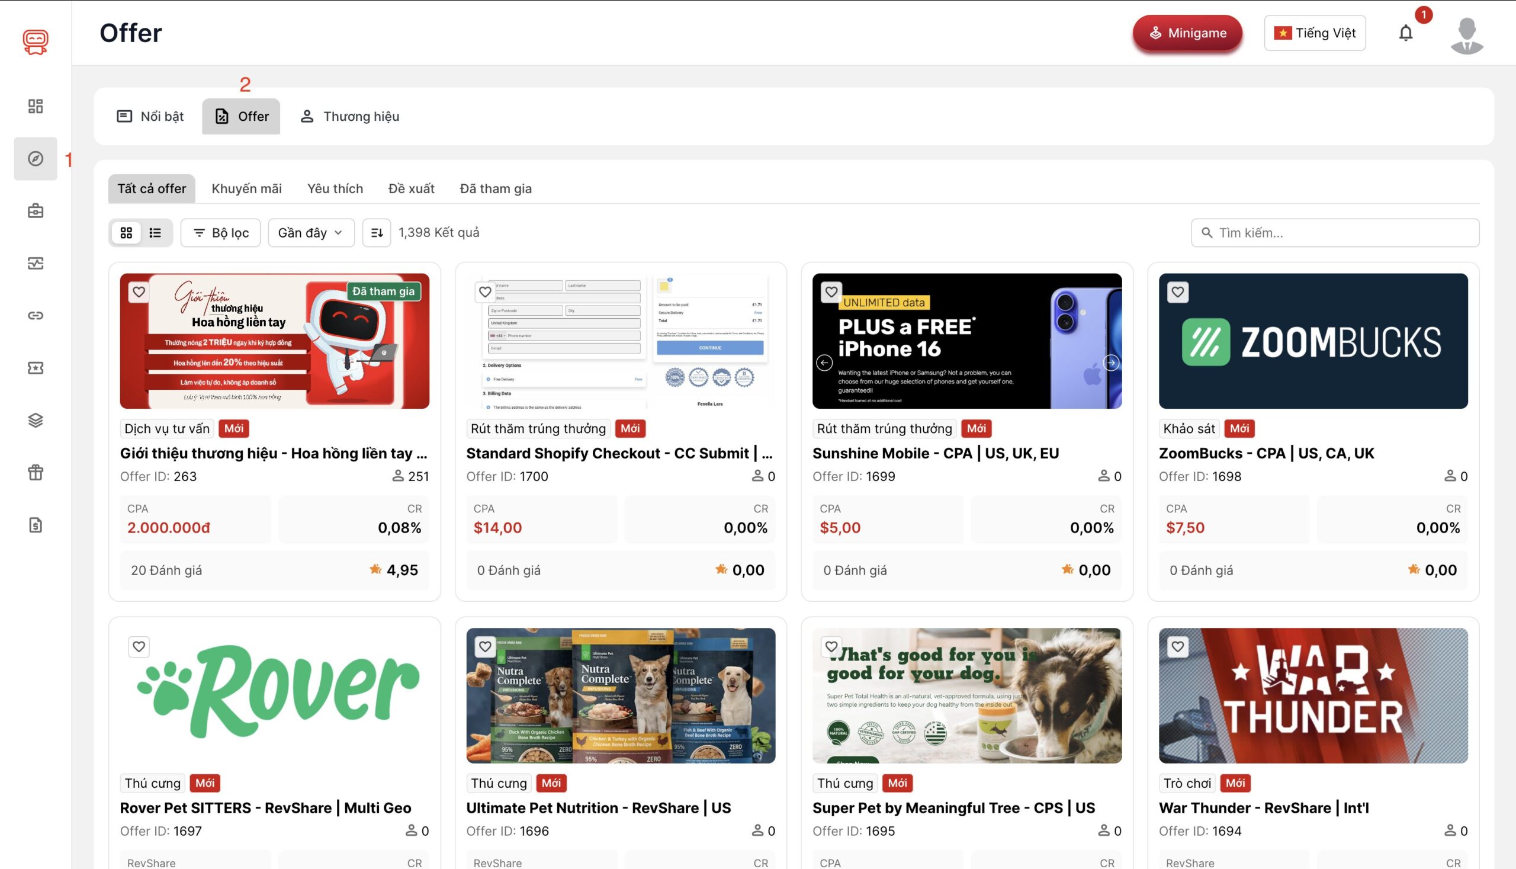Click the gift box sidebar icon
This screenshot has height=869, width=1516.
(35, 472)
